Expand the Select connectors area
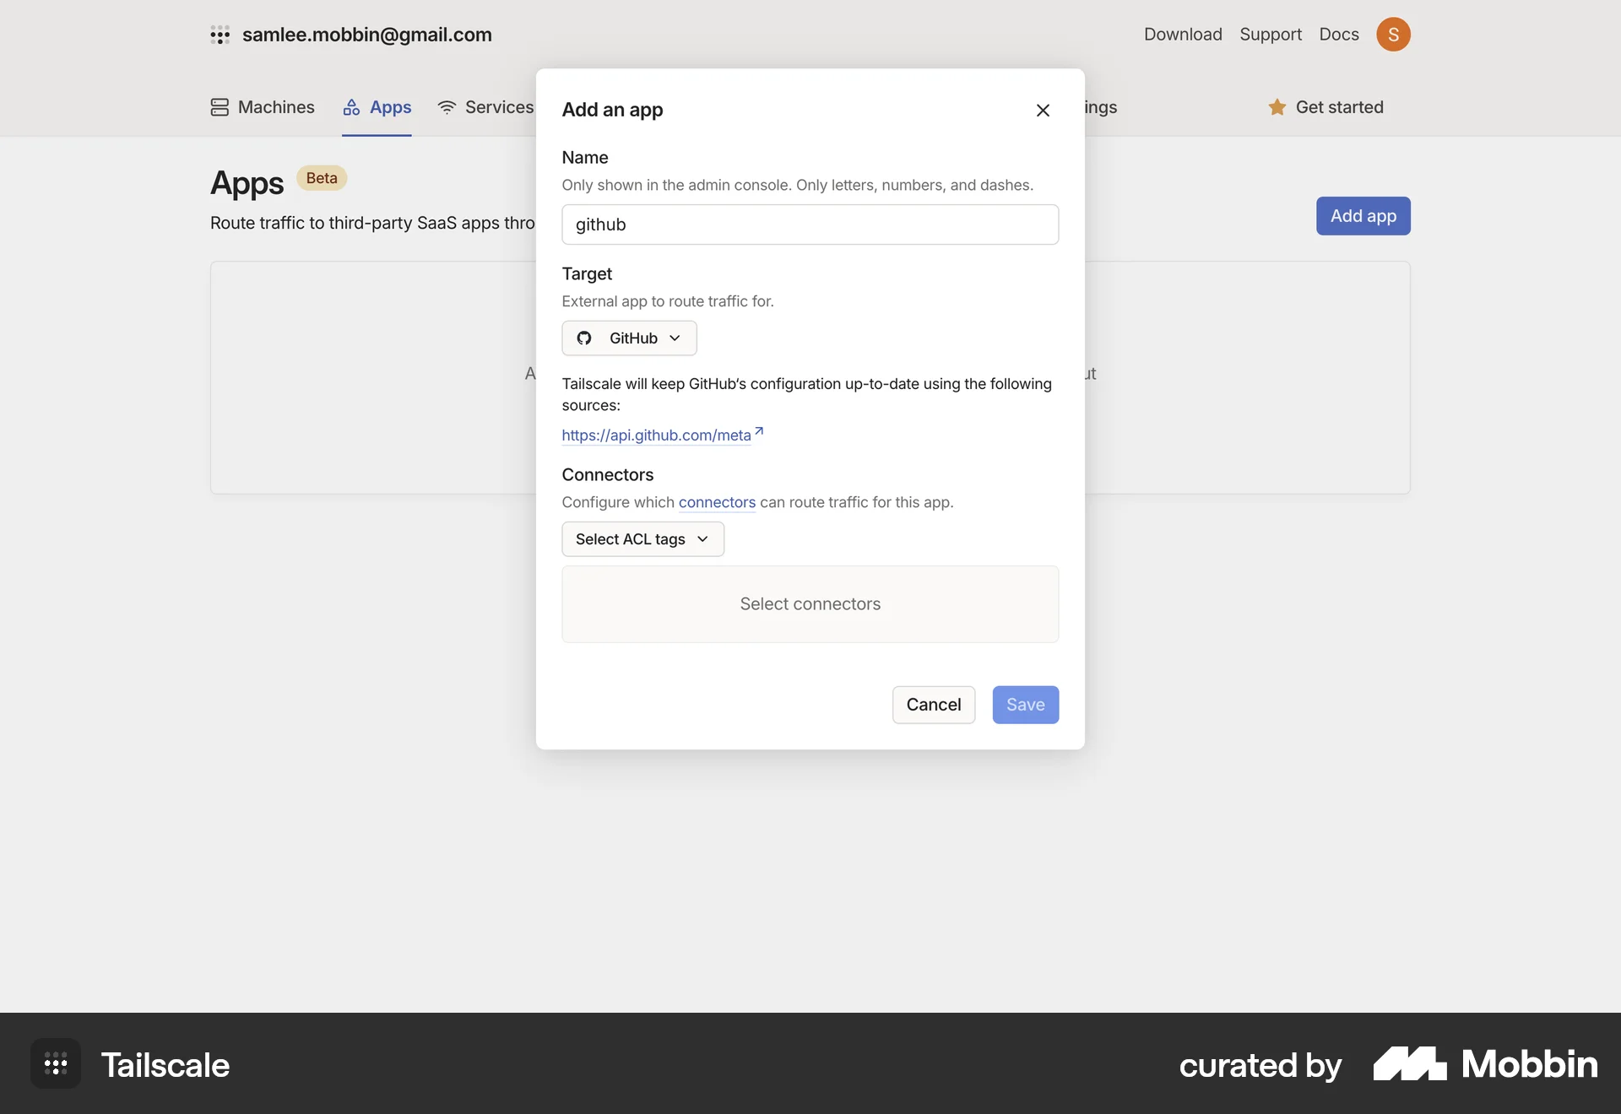1621x1114 pixels. click(810, 604)
